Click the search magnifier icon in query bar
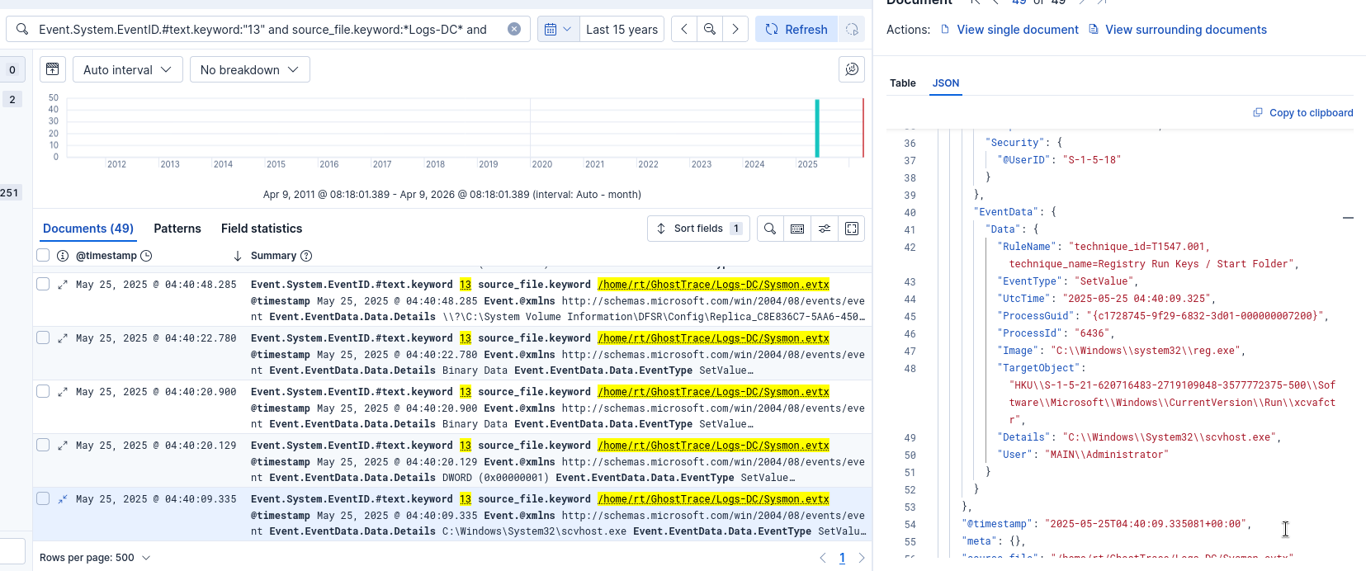 [x=22, y=30]
